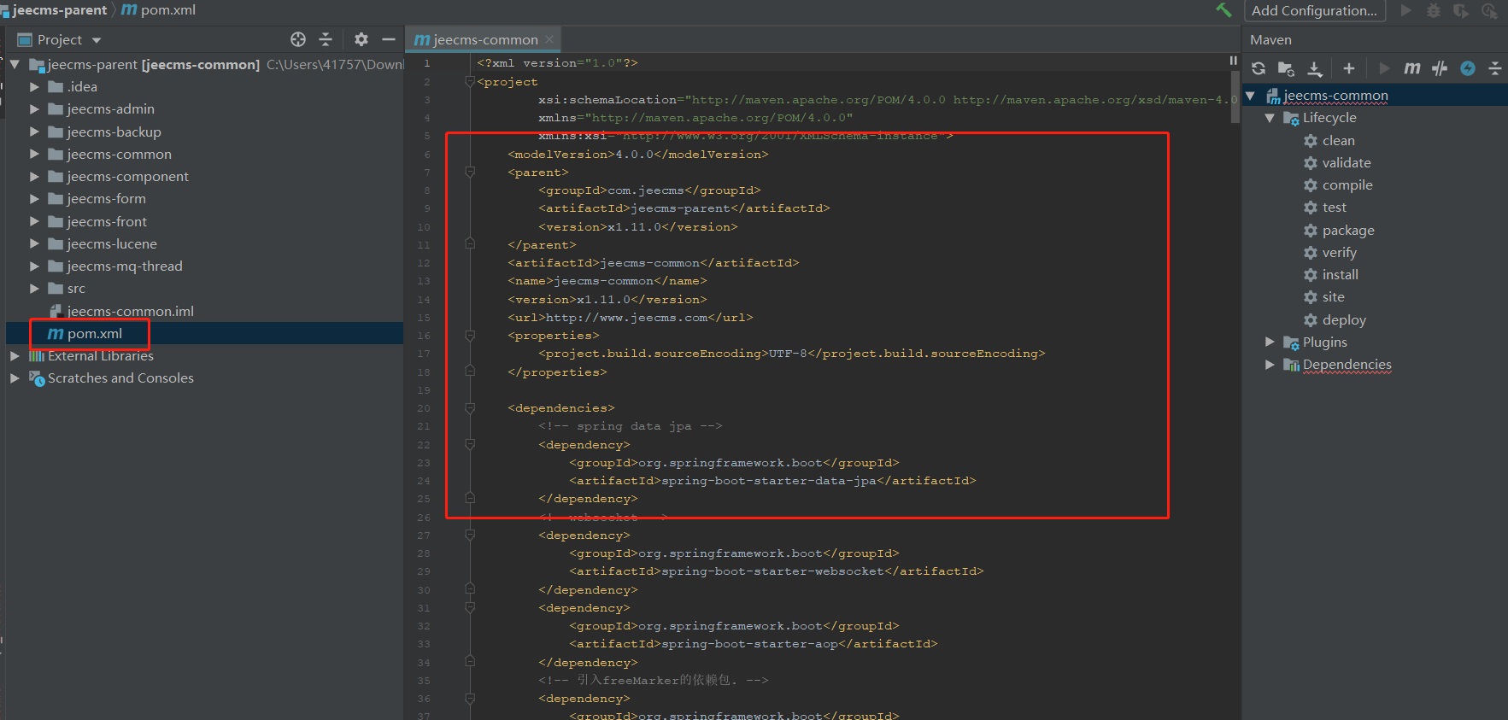
Task: Toggle Maven Offline Mode icon
Action: point(1440,68)
